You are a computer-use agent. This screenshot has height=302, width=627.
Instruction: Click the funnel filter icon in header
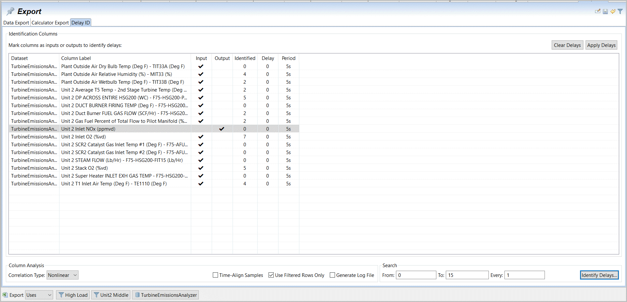(620, 11)
